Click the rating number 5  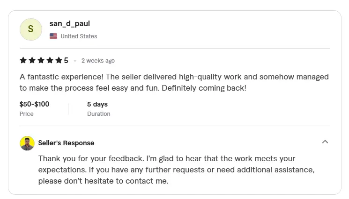point(66,60)
